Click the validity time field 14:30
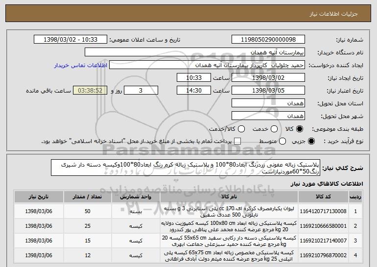This screenshot has width=377, height=267. tap(194, 91)
